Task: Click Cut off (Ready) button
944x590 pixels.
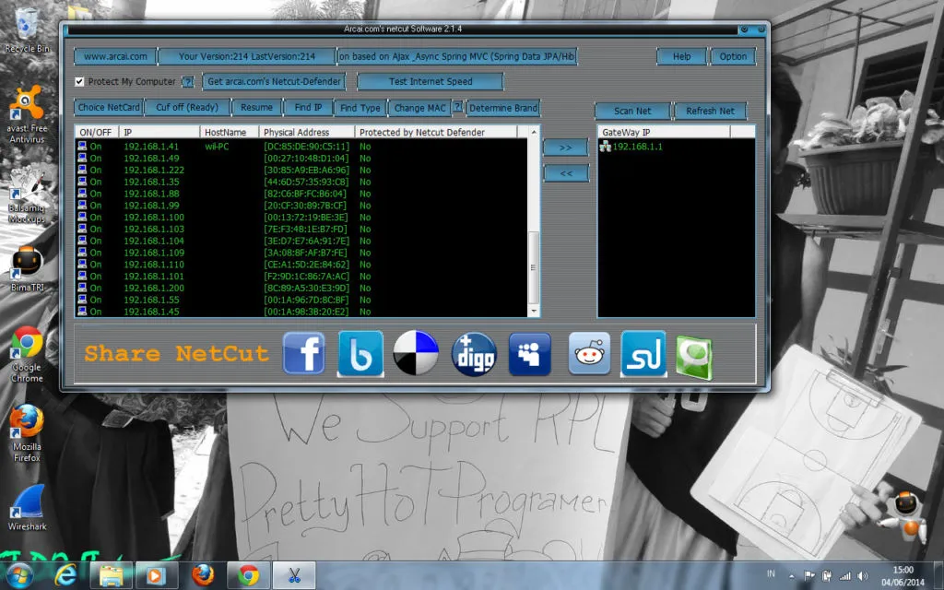Action: (187, 107)
